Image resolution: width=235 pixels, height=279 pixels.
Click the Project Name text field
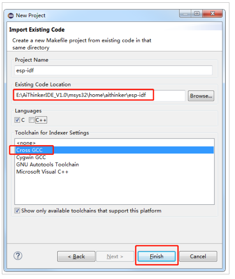coord(114,70)
